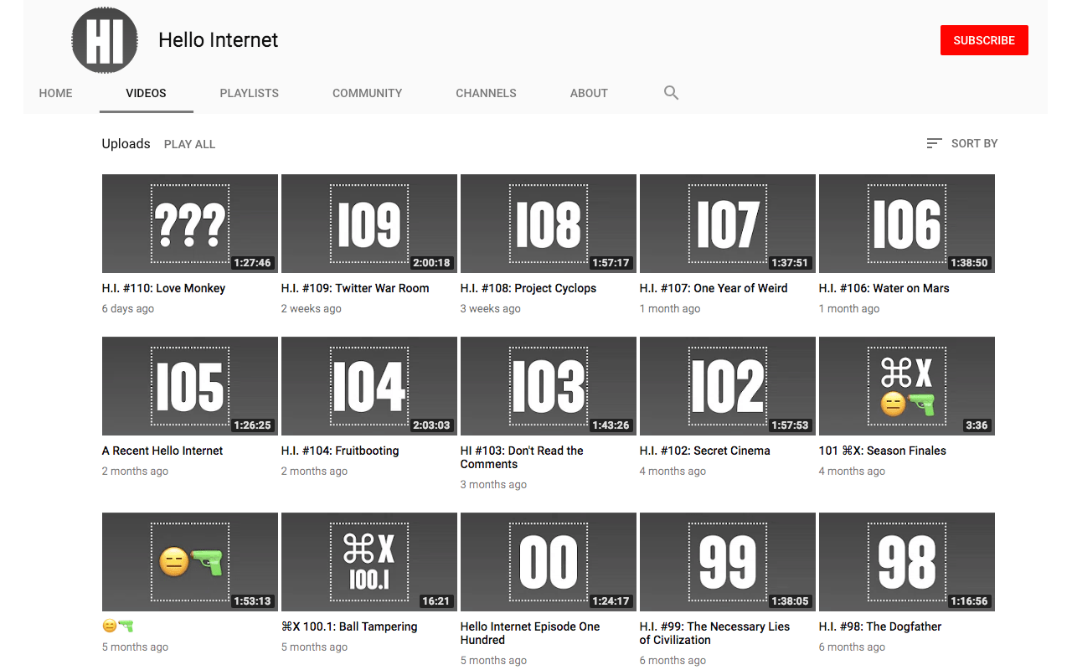Viewport: 1072px width, 670px height.
Task: Open the 1:53:13 emoji-gun thumbnail
Action: coord(190,562)
